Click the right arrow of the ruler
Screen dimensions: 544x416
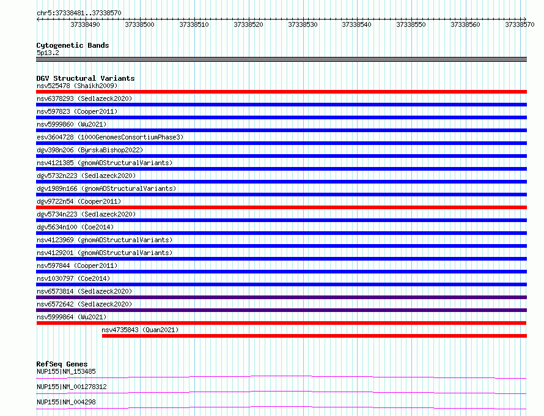coord(525,19)
